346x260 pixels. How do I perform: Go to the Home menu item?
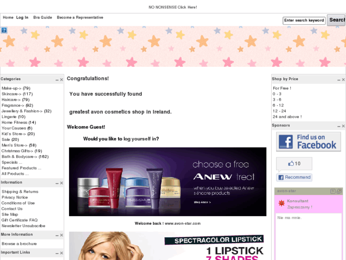pos(8,18)
